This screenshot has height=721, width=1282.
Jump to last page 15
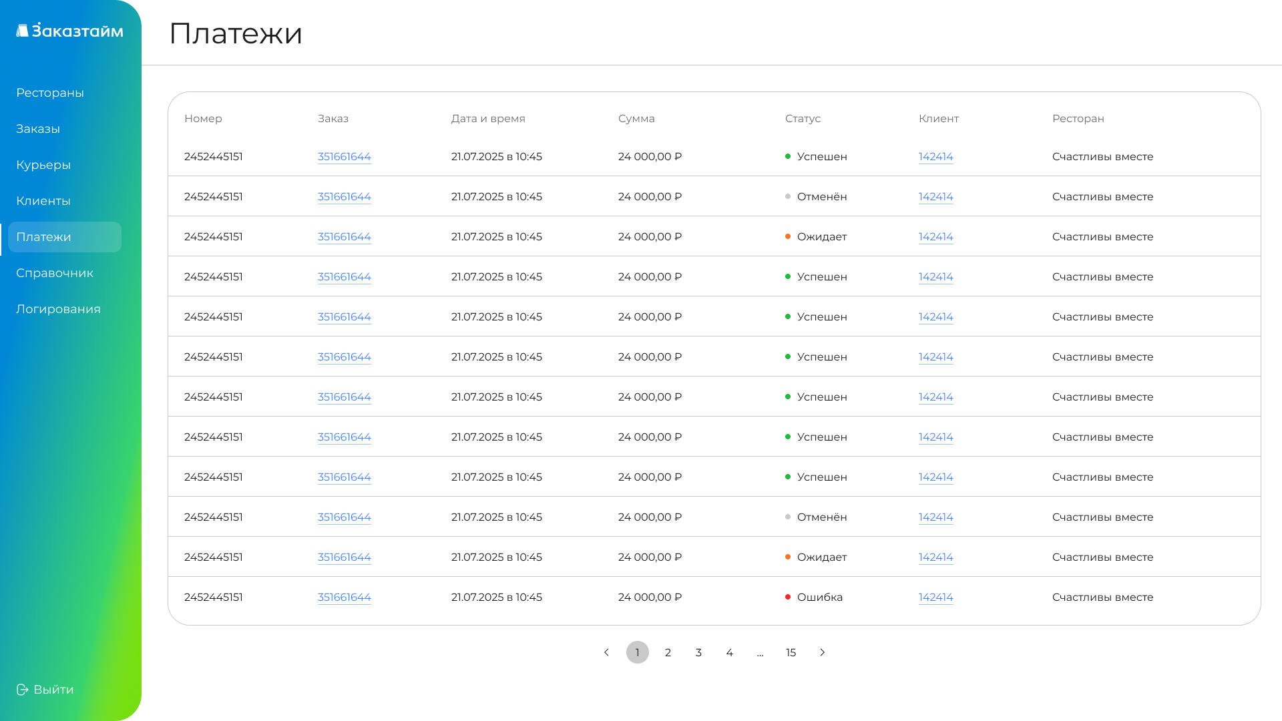click(x=791, y=652)
